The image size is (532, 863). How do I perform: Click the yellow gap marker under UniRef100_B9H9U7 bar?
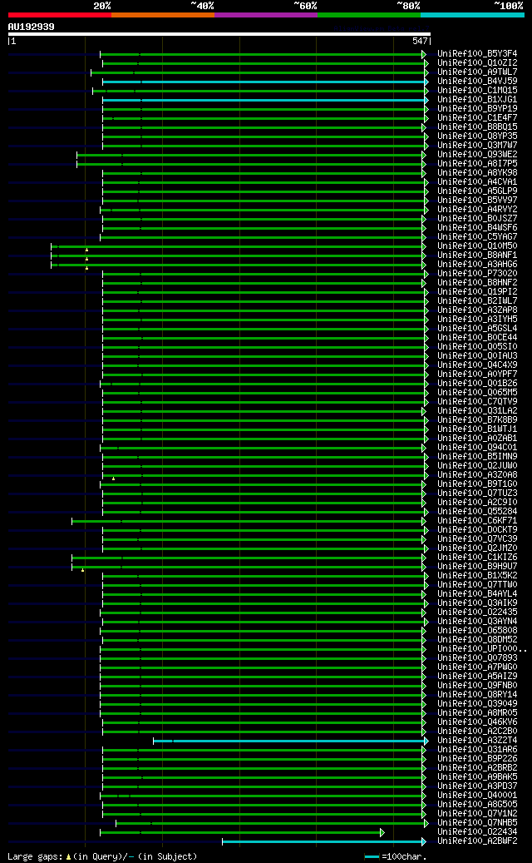[82, 570]
